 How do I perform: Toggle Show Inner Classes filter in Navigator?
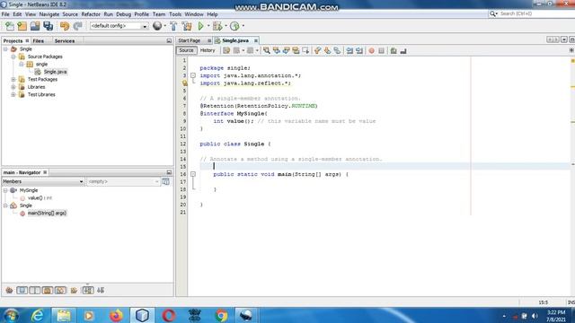coord(60,291)
